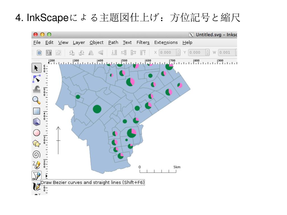Select the Pencil freehand tool
Screen dimensions: 287x215
[x=36, y=165]
